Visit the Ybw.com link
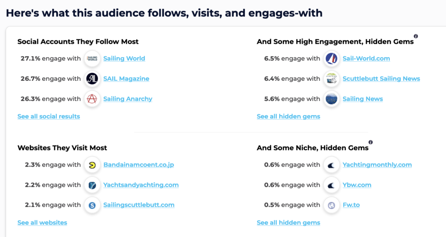 click(x=357, y=185)
